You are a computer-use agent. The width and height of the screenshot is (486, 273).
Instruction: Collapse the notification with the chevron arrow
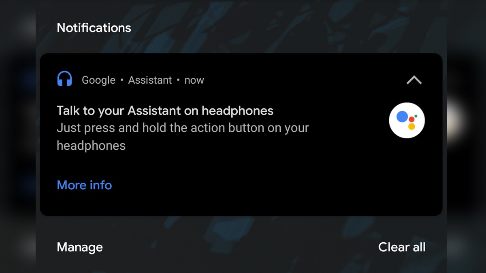pyautogui.click(x=414, y=80)
